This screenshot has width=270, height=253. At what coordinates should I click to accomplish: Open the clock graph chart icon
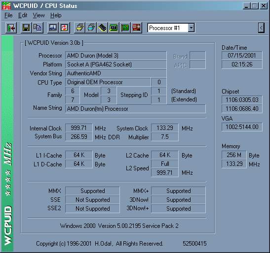point(53,28)
